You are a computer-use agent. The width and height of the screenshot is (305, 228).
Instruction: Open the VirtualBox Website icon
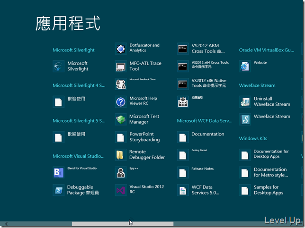point(245,66)
